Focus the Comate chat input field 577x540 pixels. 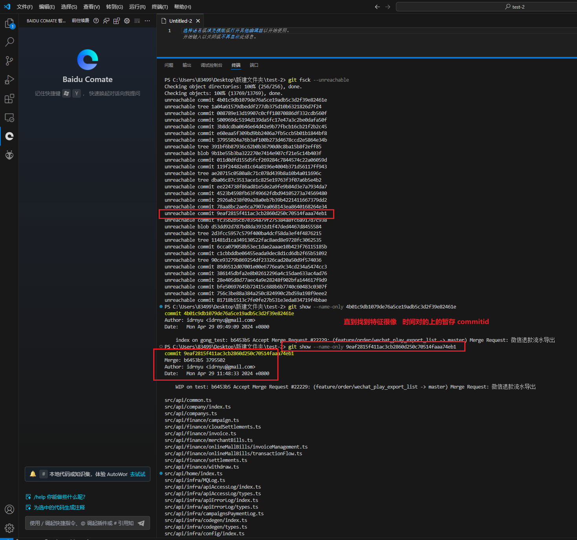[x=82, y=523]
